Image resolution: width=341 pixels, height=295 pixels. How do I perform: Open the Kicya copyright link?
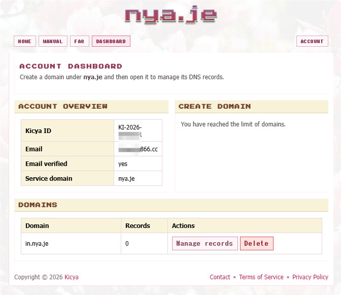pyautogui.click(x=72, y=277)
